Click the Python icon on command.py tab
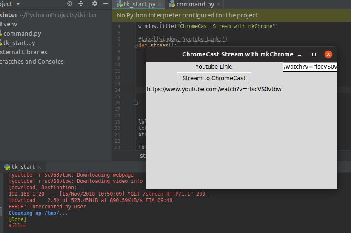This screenshot has height=233, width=351. [x=172, y=4]
